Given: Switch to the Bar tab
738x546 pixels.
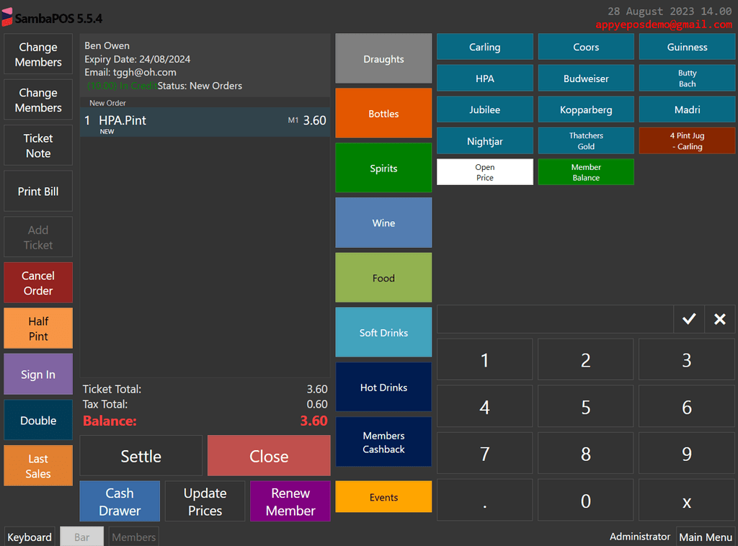Looking at the screenshot, I should coord(81,537).
